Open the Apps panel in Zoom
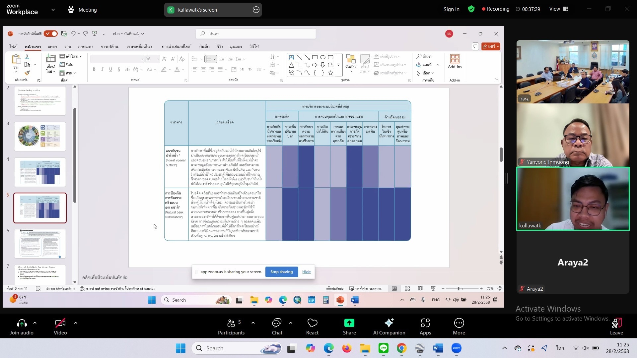Image resolution: width=637 pixels, height=358 pixels. coord(425,323)
